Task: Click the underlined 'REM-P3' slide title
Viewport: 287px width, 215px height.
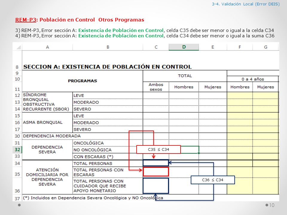Action: (25, 20)
